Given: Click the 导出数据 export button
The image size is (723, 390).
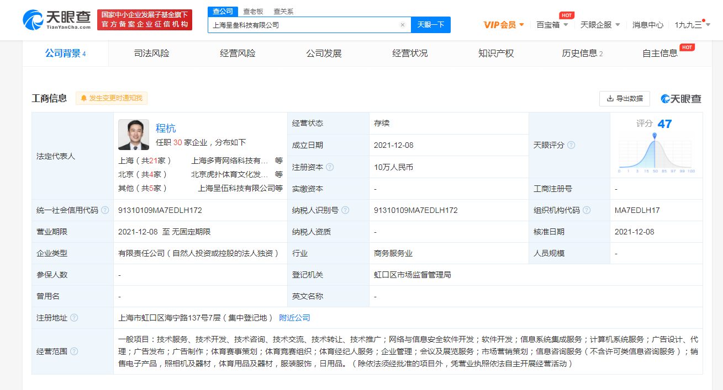Looking at the screenshot, I should click(625, 99).
